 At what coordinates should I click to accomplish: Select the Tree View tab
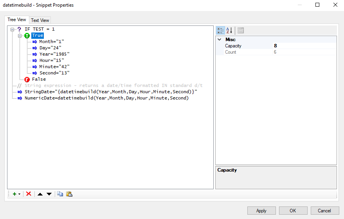click(17, 20)
